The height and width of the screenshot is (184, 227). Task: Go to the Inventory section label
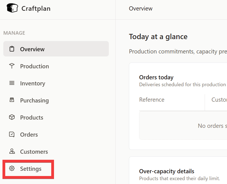coord(33,83)
